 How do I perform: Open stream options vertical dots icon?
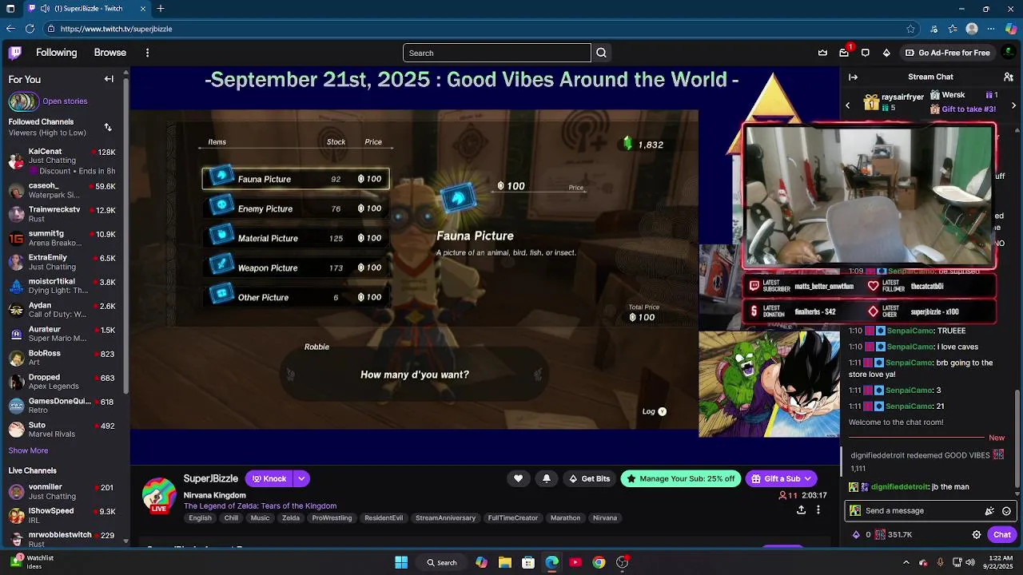click(818, 510)
